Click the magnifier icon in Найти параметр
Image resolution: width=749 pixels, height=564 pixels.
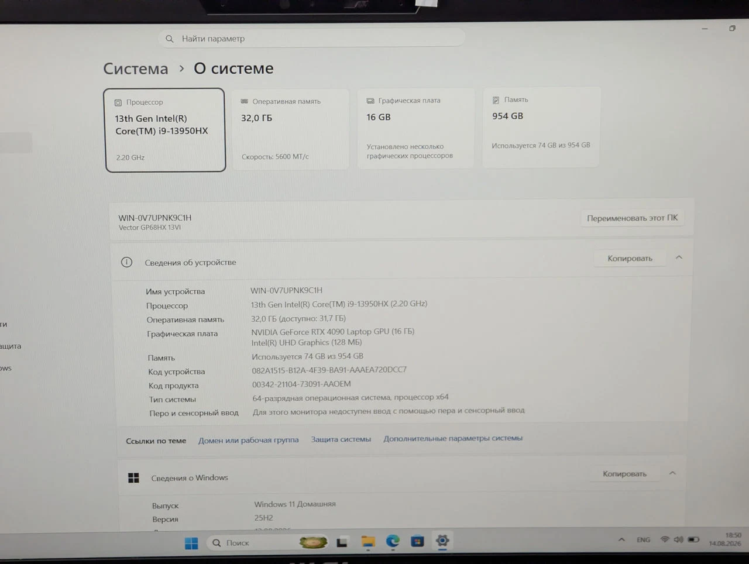pyautogui.click(x=170, y=39)
